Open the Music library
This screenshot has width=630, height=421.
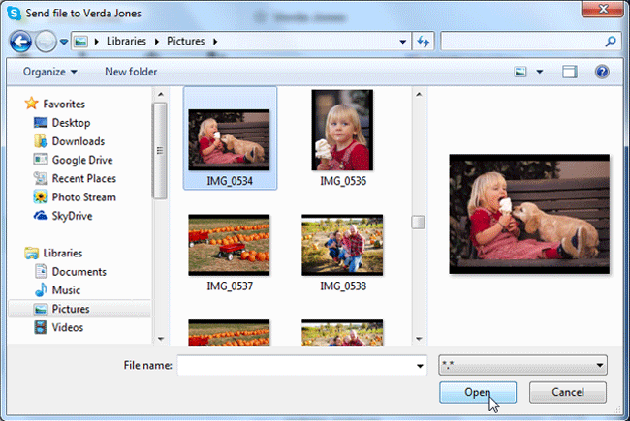click(66, 290)
